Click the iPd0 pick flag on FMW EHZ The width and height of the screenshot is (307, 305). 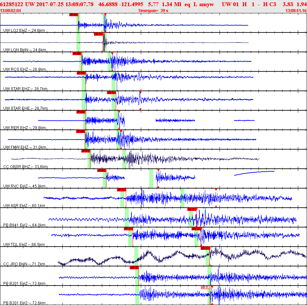click(x=80, y=131)
